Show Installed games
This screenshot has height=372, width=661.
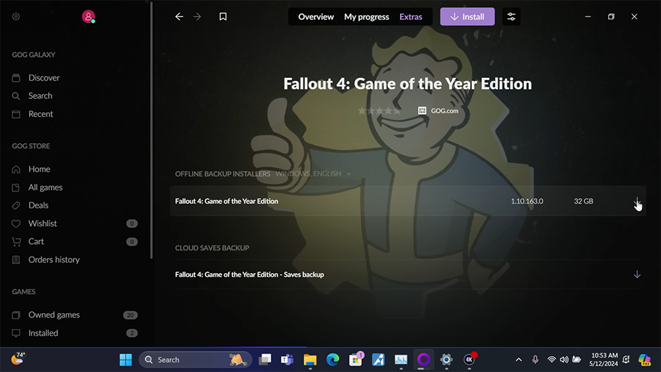point(43,333)
